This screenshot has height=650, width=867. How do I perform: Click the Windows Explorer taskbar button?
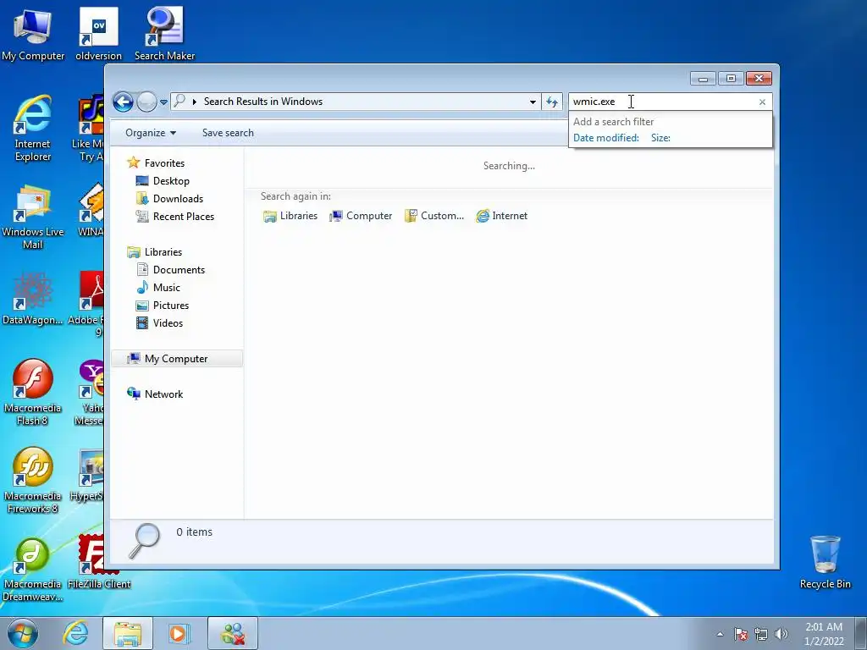(127, 633)
